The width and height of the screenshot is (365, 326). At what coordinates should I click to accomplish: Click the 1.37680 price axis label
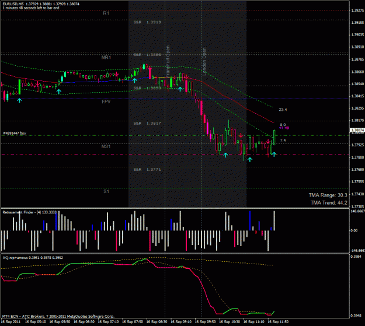[357, 170]
